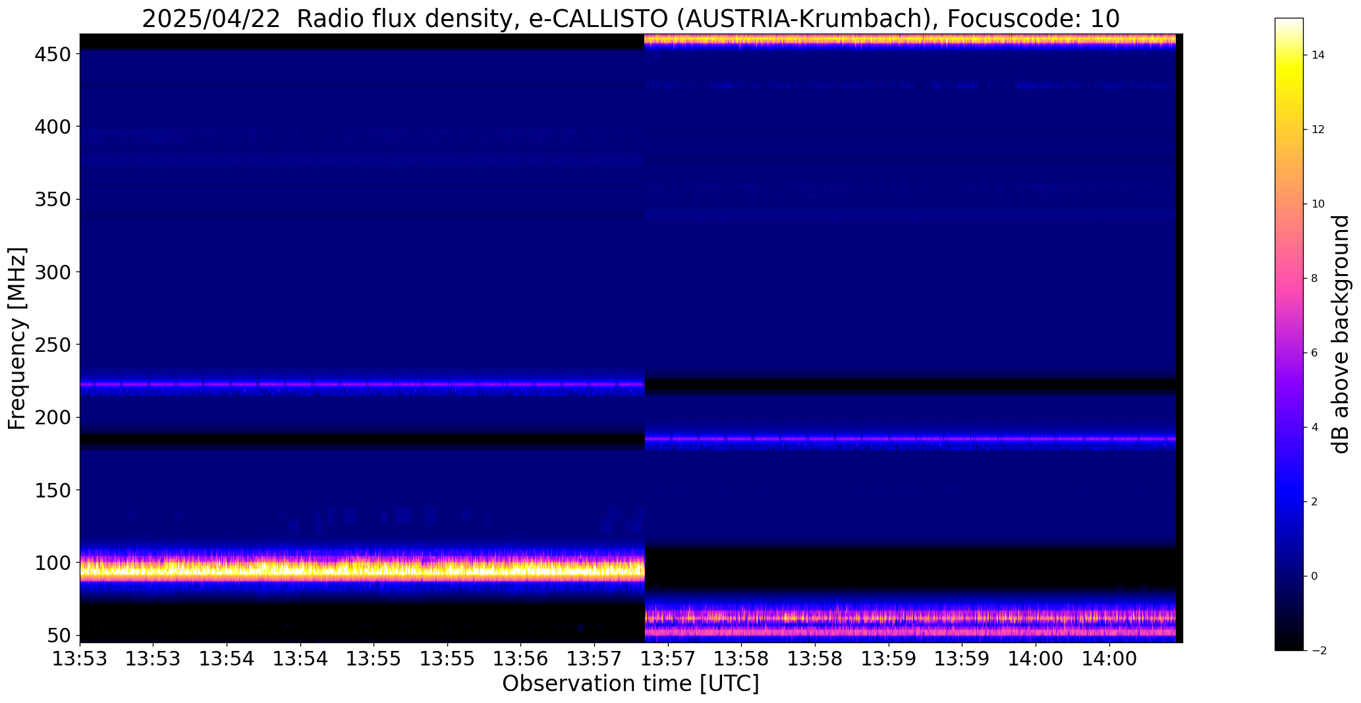The height and width of the screenshot is (703, 1361).
Task: Click the colorbar tick value 10
Action: pyautogui.click(x=1318, y=204)
